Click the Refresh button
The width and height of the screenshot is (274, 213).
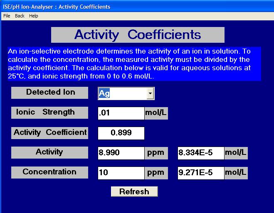coord(134,191)
